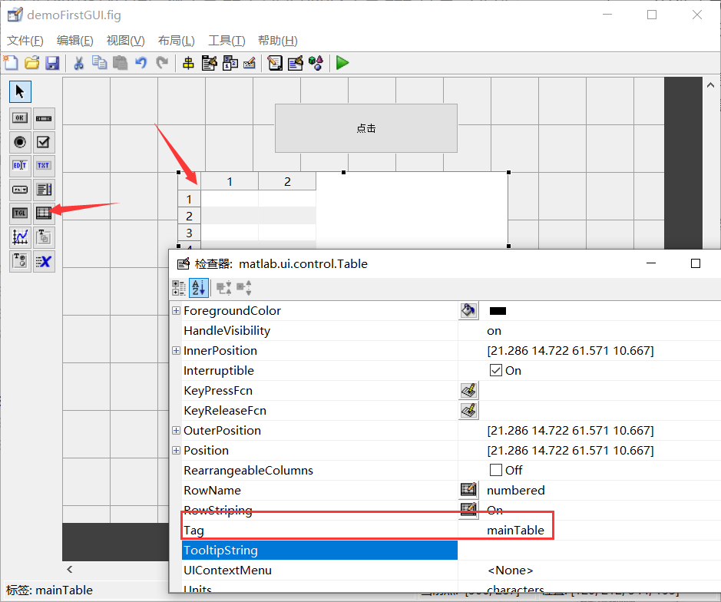Edit the RowName value with its editor button

[468, 489]
